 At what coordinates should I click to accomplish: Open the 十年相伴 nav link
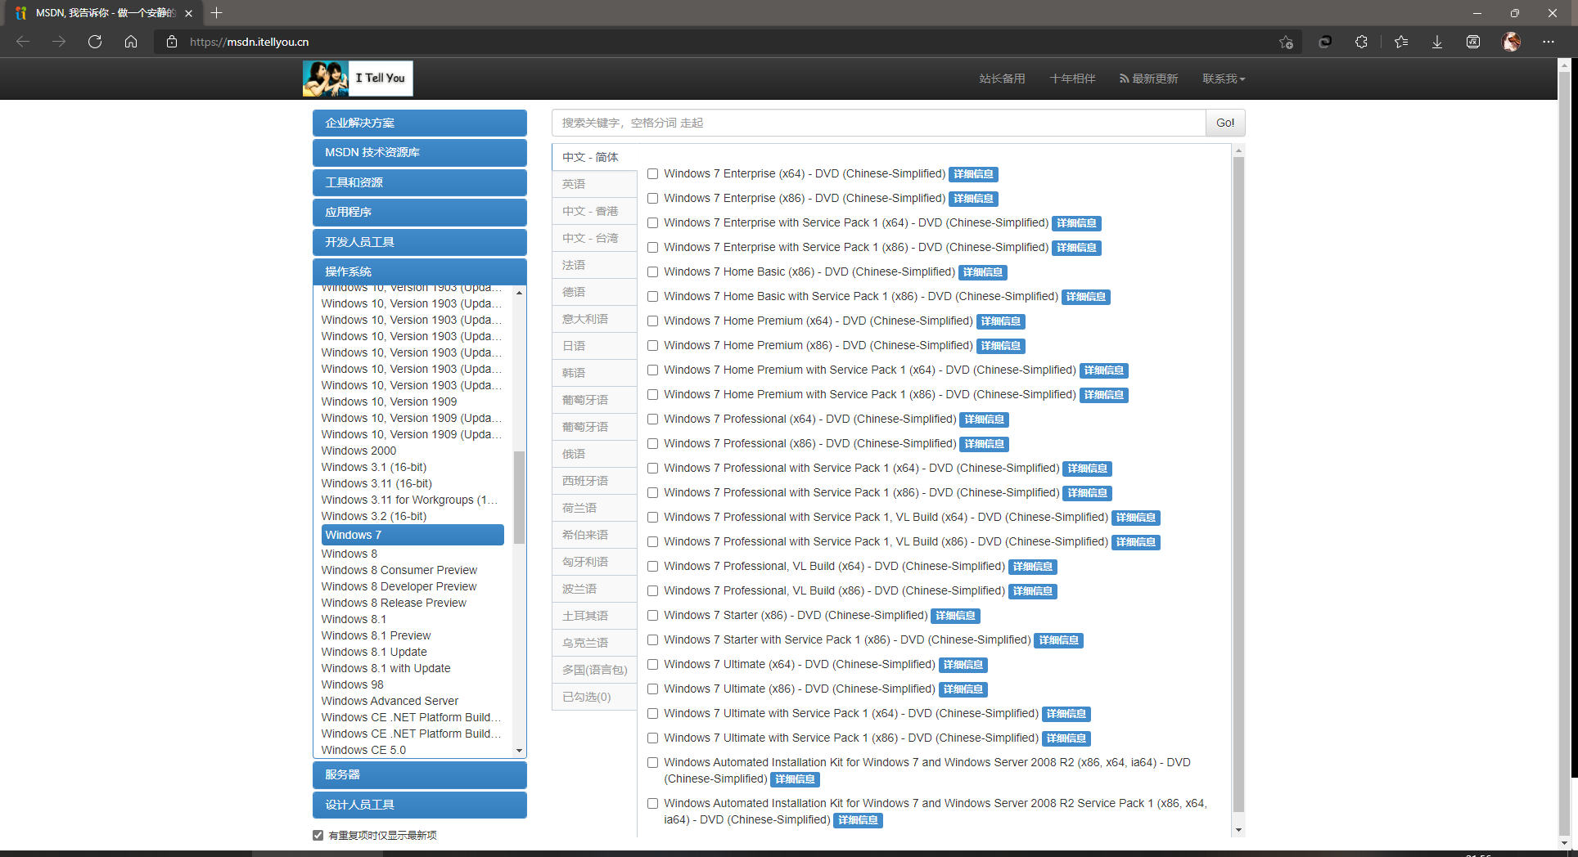coord(1072,79)
